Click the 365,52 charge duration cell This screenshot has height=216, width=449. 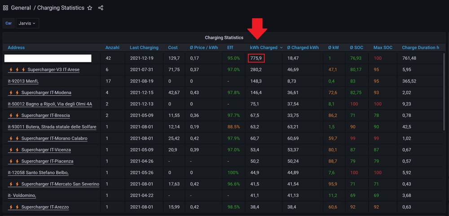point(409,81)
